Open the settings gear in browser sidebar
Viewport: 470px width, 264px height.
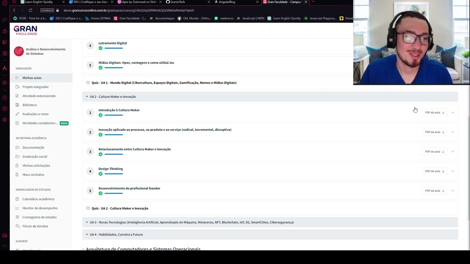click(4, 120)
